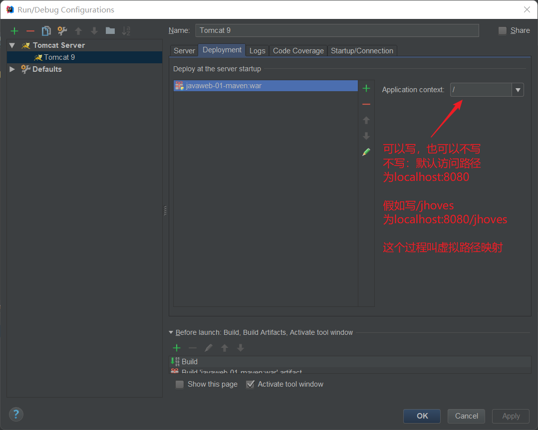Open the Logs tab
The image size is (538, 430).
[x=258, y=51]
